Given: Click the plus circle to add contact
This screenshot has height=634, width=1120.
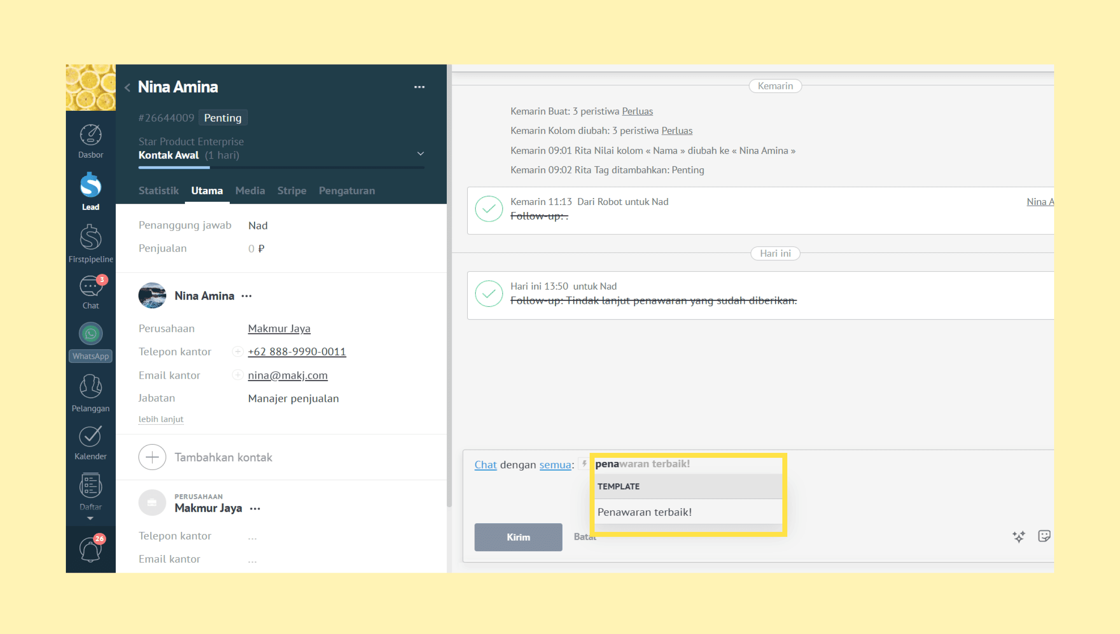Looking at the screenshot, I should click(x=152, y=457).
